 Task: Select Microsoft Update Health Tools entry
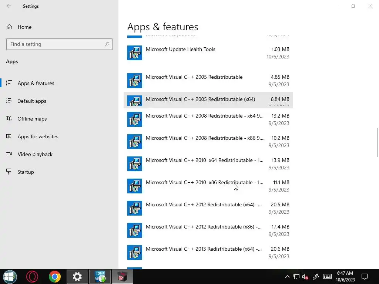[208, 53]
